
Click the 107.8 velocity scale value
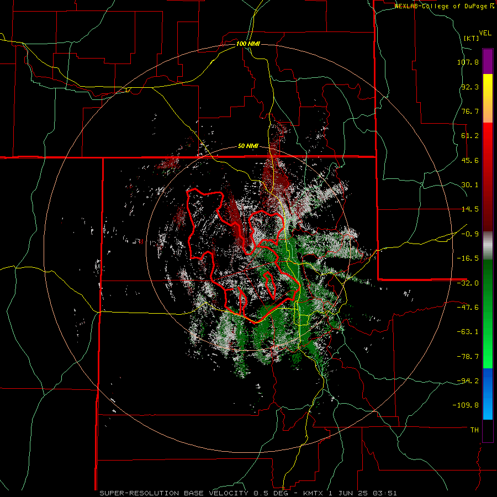[468, 62]
